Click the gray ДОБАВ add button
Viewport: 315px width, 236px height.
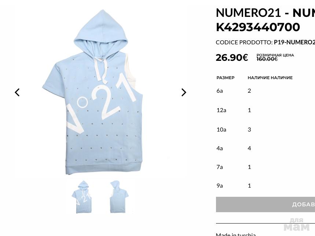[265, 204]
